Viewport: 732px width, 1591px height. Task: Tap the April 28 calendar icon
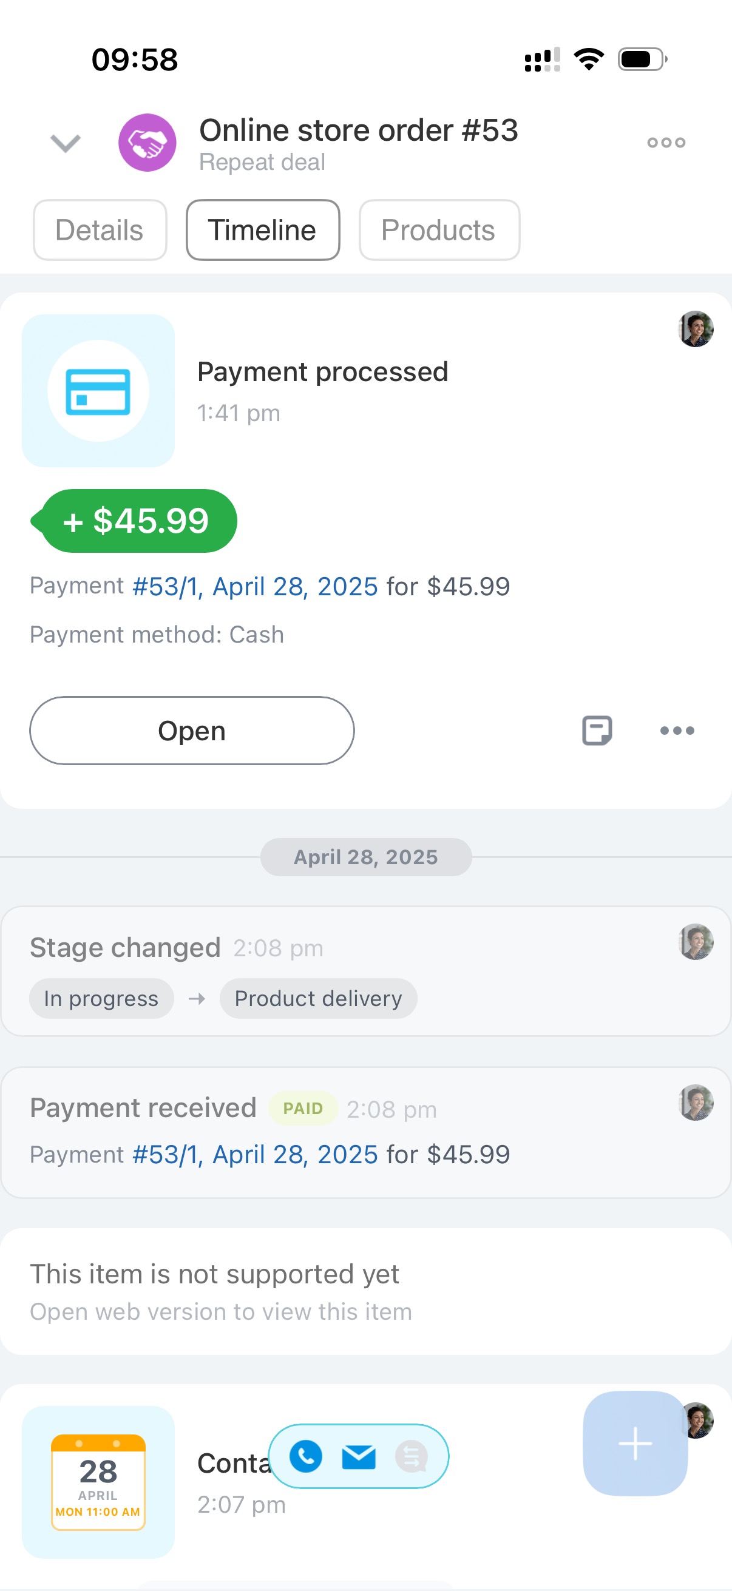(x=98, y=1482)
